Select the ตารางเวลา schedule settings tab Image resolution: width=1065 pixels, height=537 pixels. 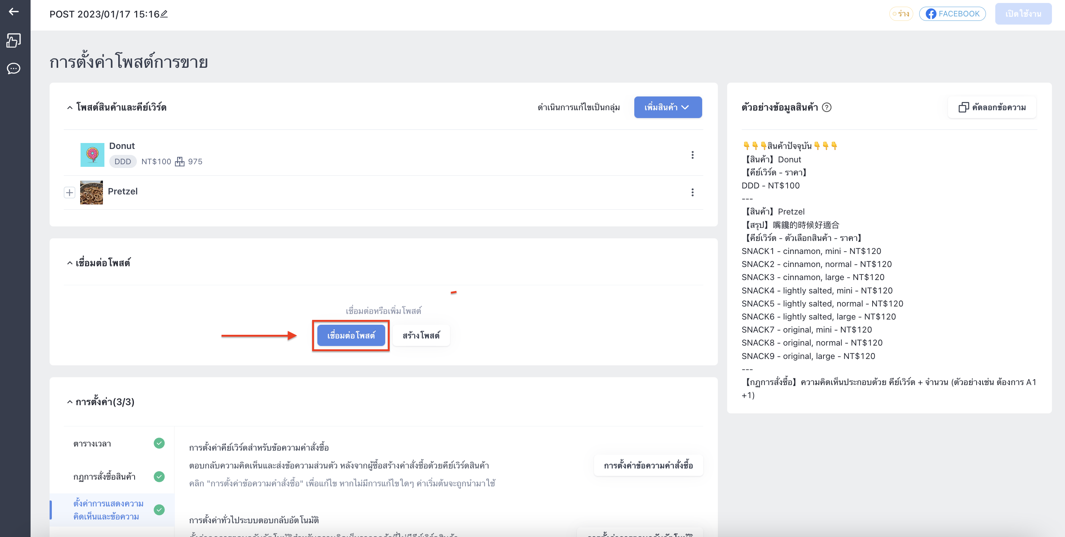pyautogui.click(x=111, y=444)
